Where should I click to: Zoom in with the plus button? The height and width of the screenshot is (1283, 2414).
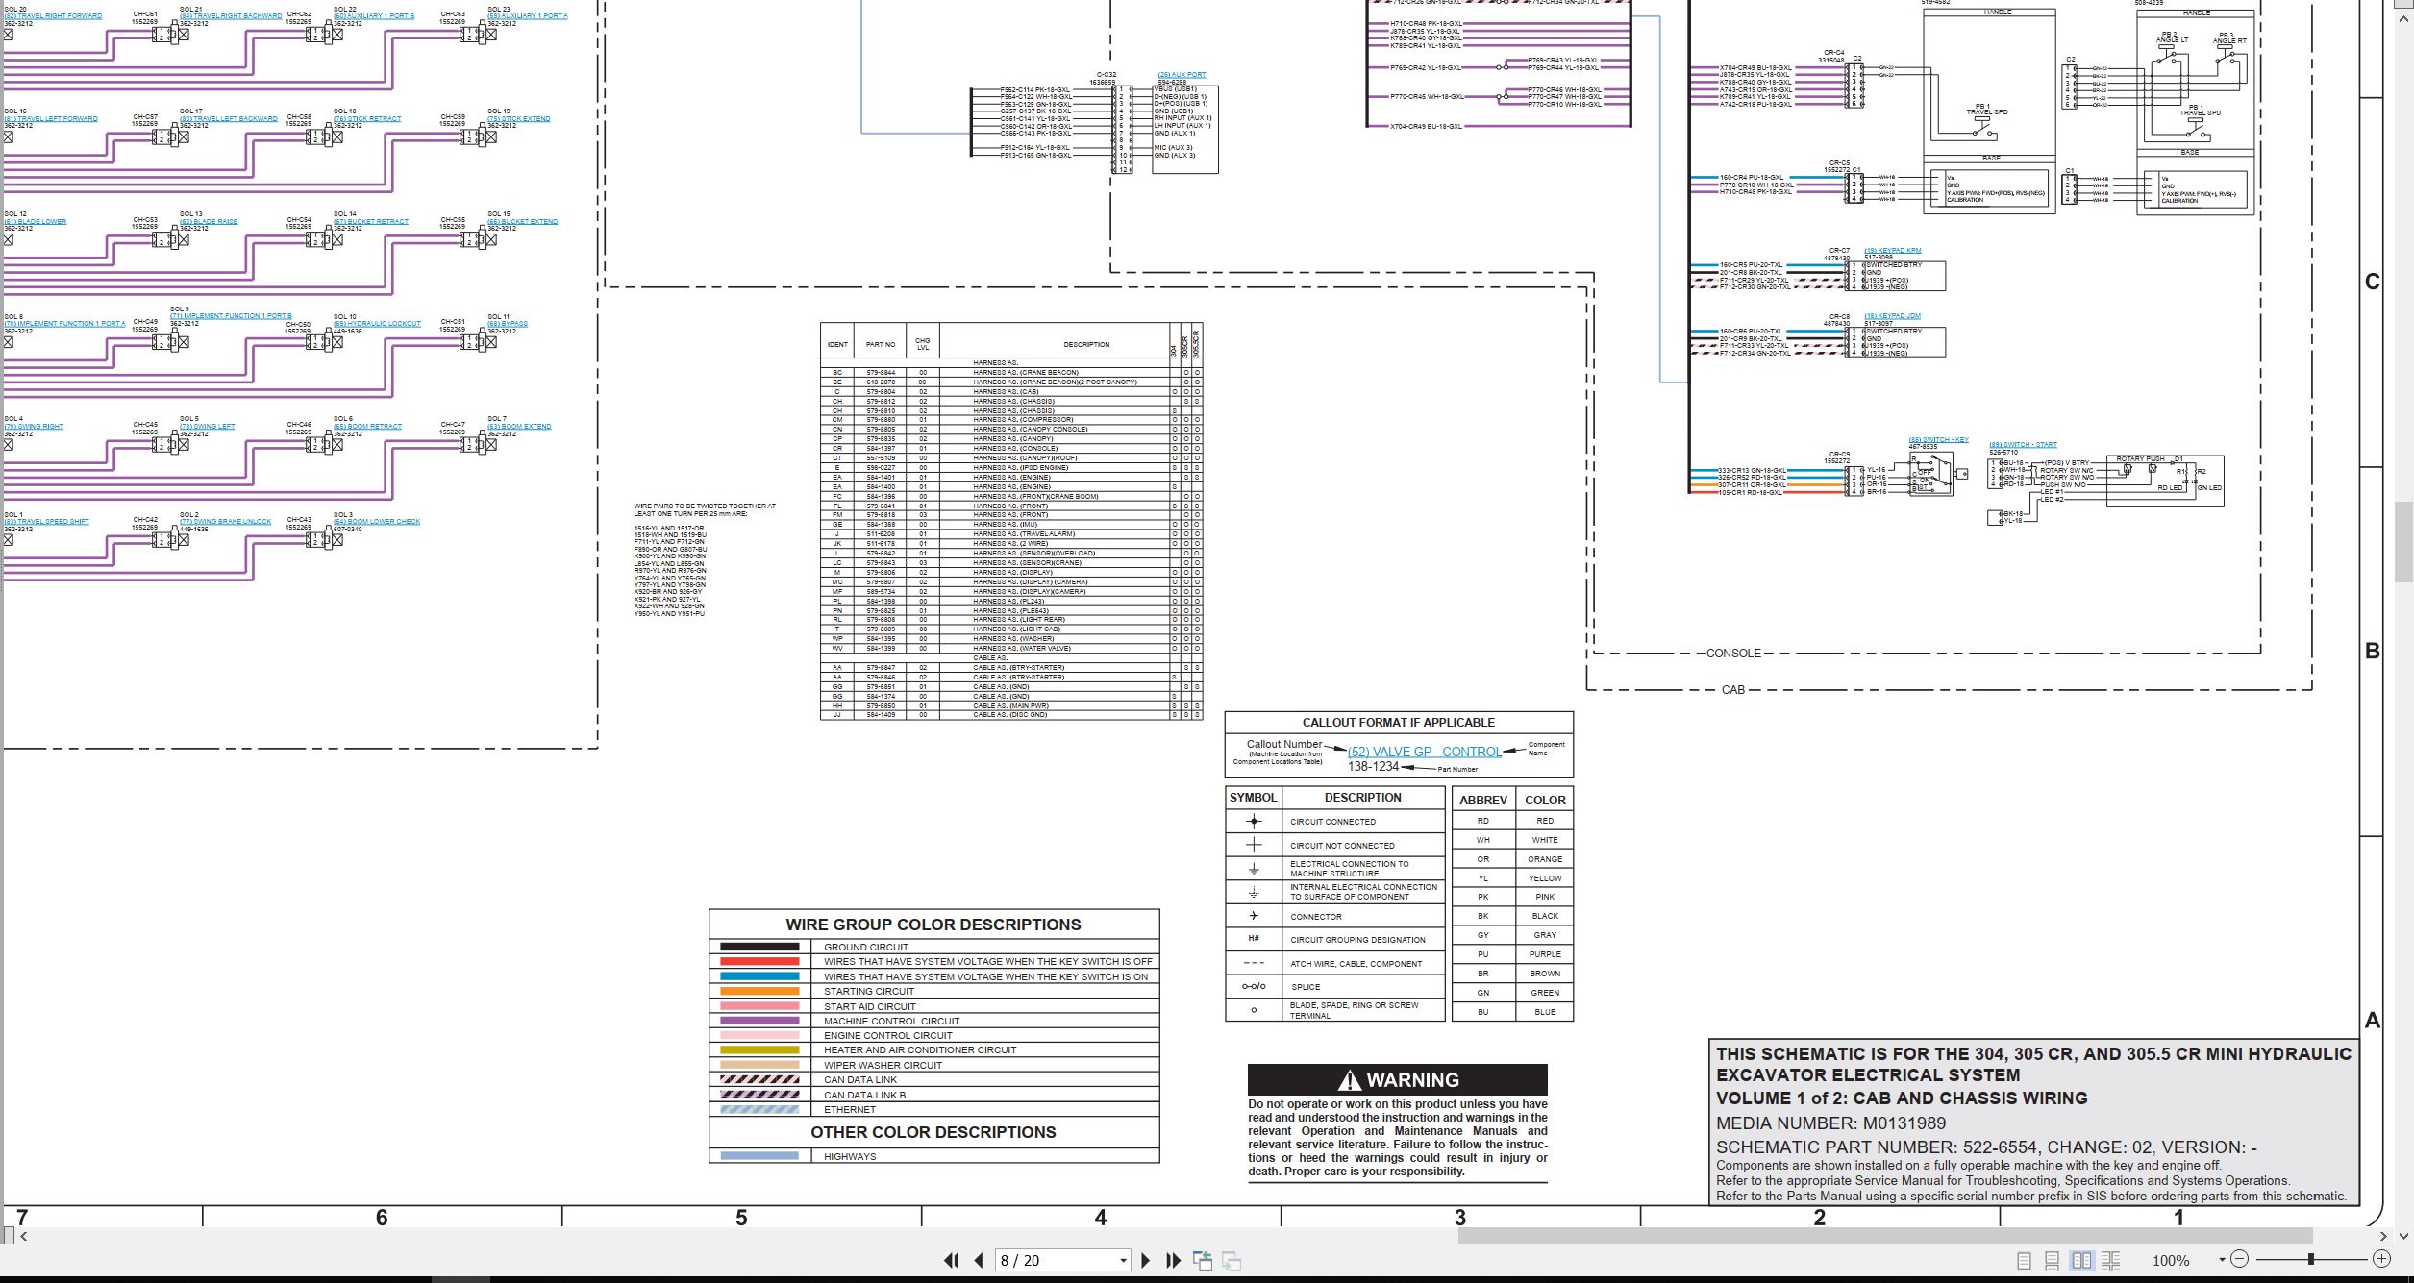[2381, 1259]
